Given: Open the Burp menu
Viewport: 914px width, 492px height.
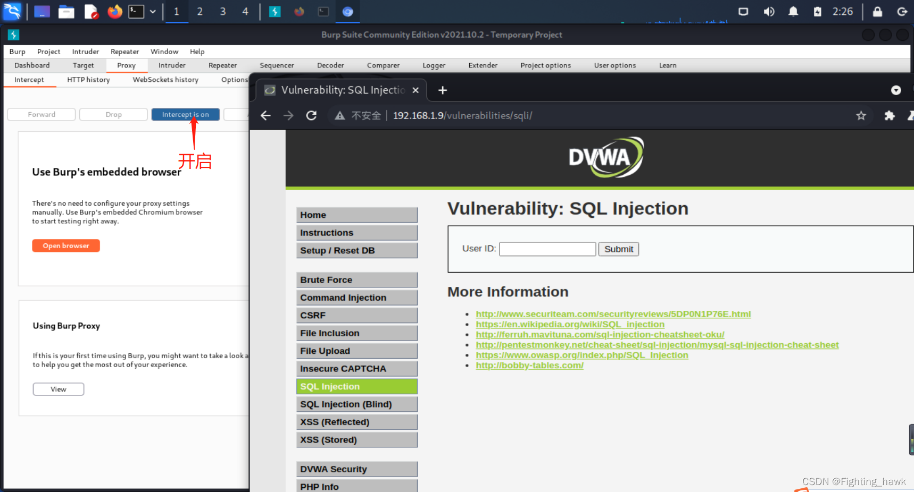Looking at the screenshot, I should point(17,52).
